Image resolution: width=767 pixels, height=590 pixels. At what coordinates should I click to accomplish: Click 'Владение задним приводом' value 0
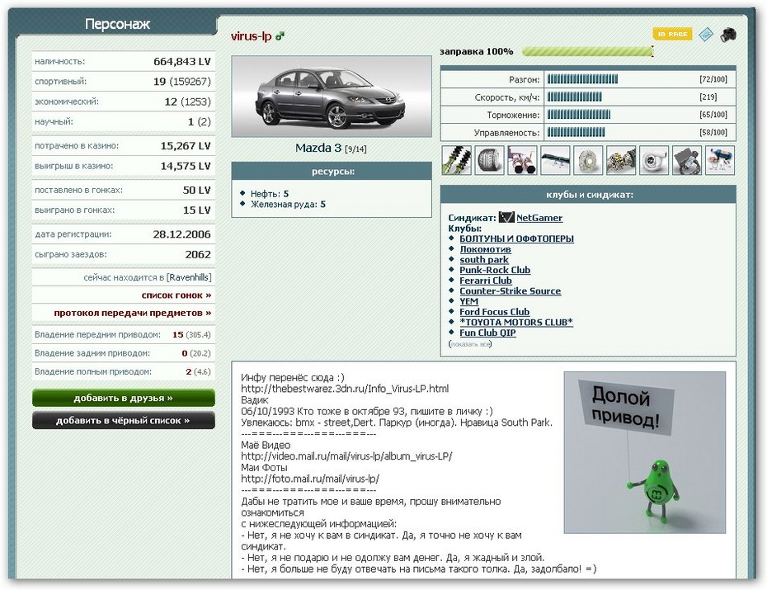click(x=185, y=353)
